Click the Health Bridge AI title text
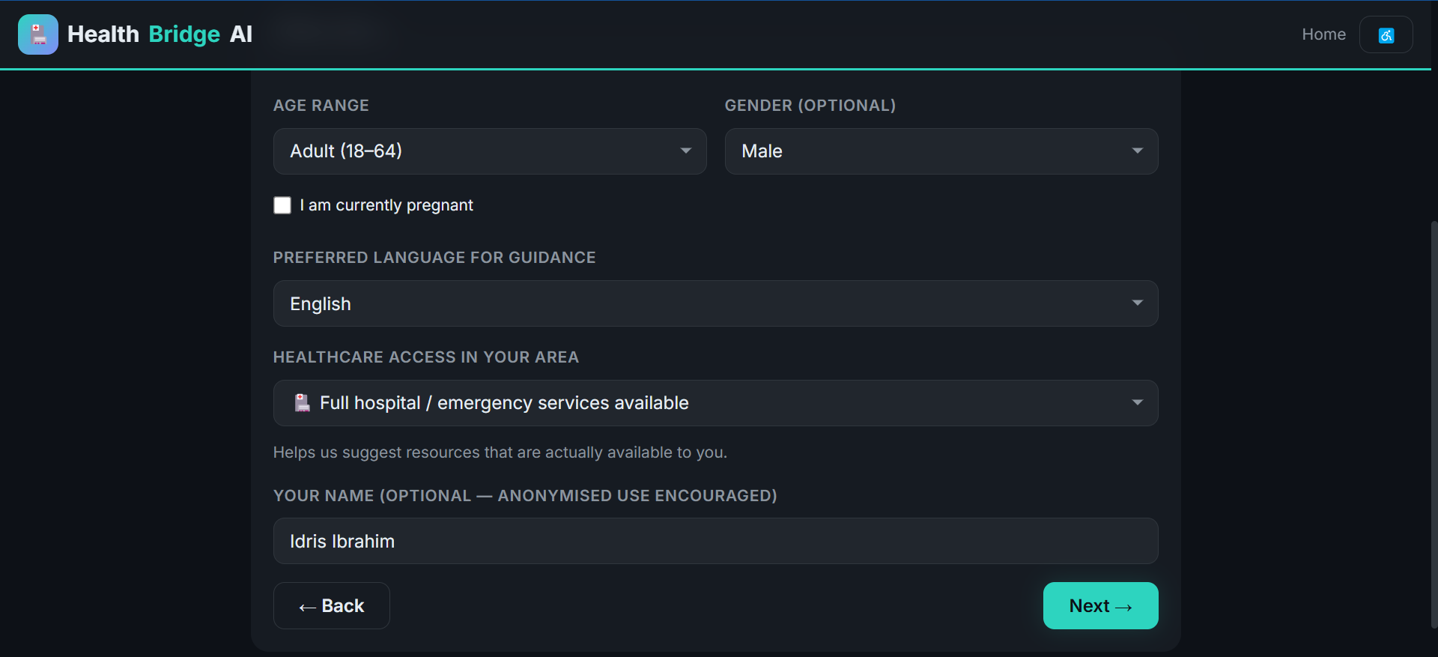Image resolution: width=1438 pixels, height=657 pixels. pyautogui.click(x=160, y=34)
